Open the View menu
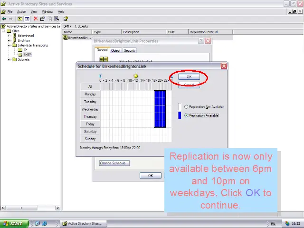The height and width of the screenshot is (228, 304). pos(34,11)
